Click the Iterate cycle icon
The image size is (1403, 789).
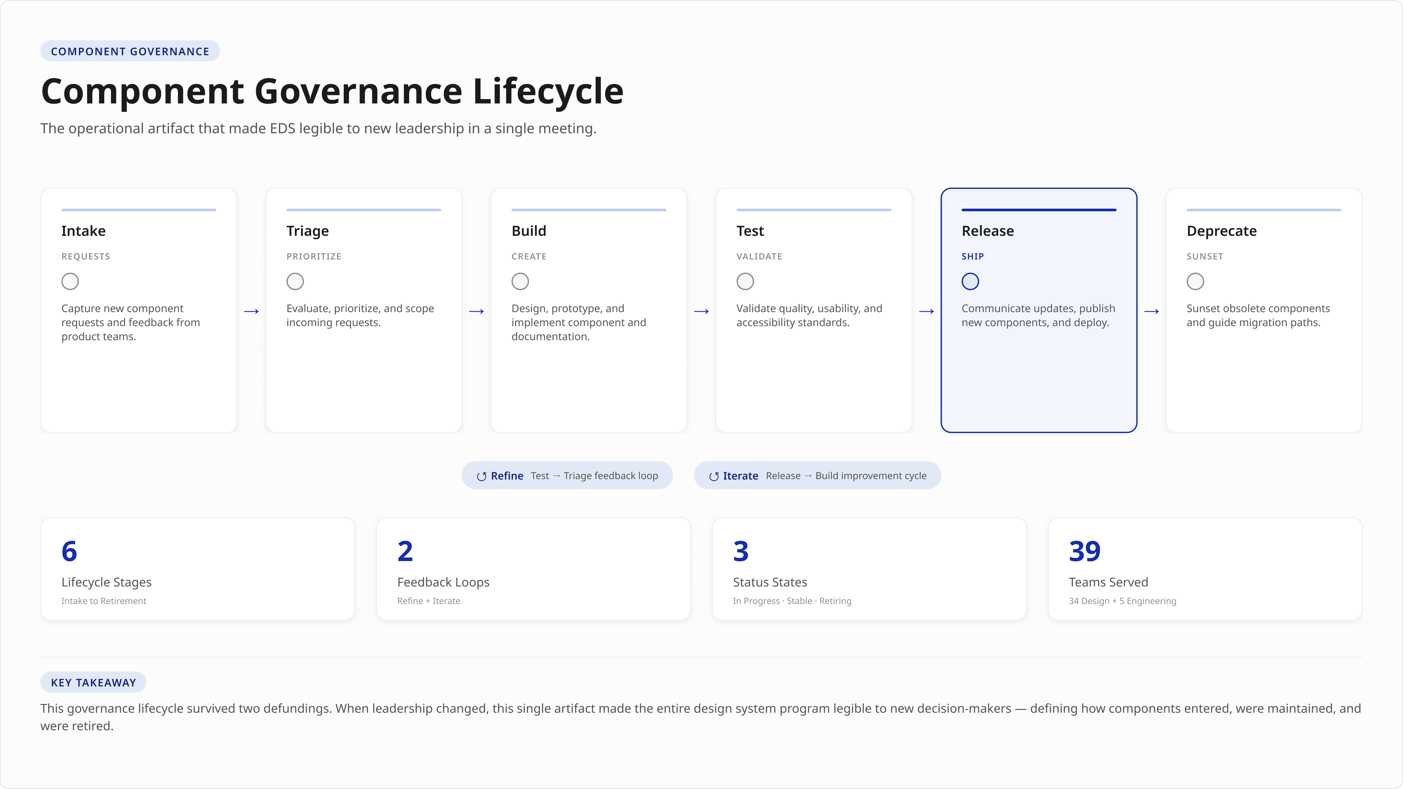pos(715,476)
